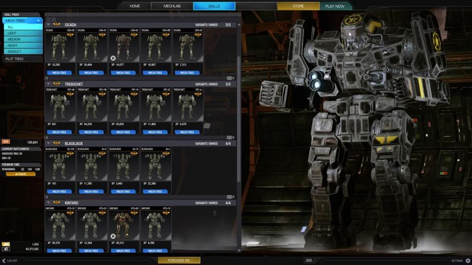The width and height of the screenshot is (472, 265).
Task: Open 'MECH TREE for Cicada CDA-3C
Action: tap(91, 73)
